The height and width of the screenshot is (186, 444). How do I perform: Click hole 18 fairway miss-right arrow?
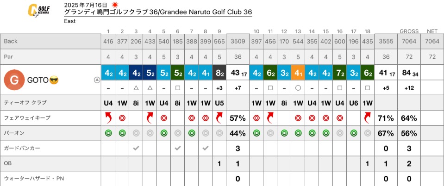pyautogui.click(x=367, y=118)
